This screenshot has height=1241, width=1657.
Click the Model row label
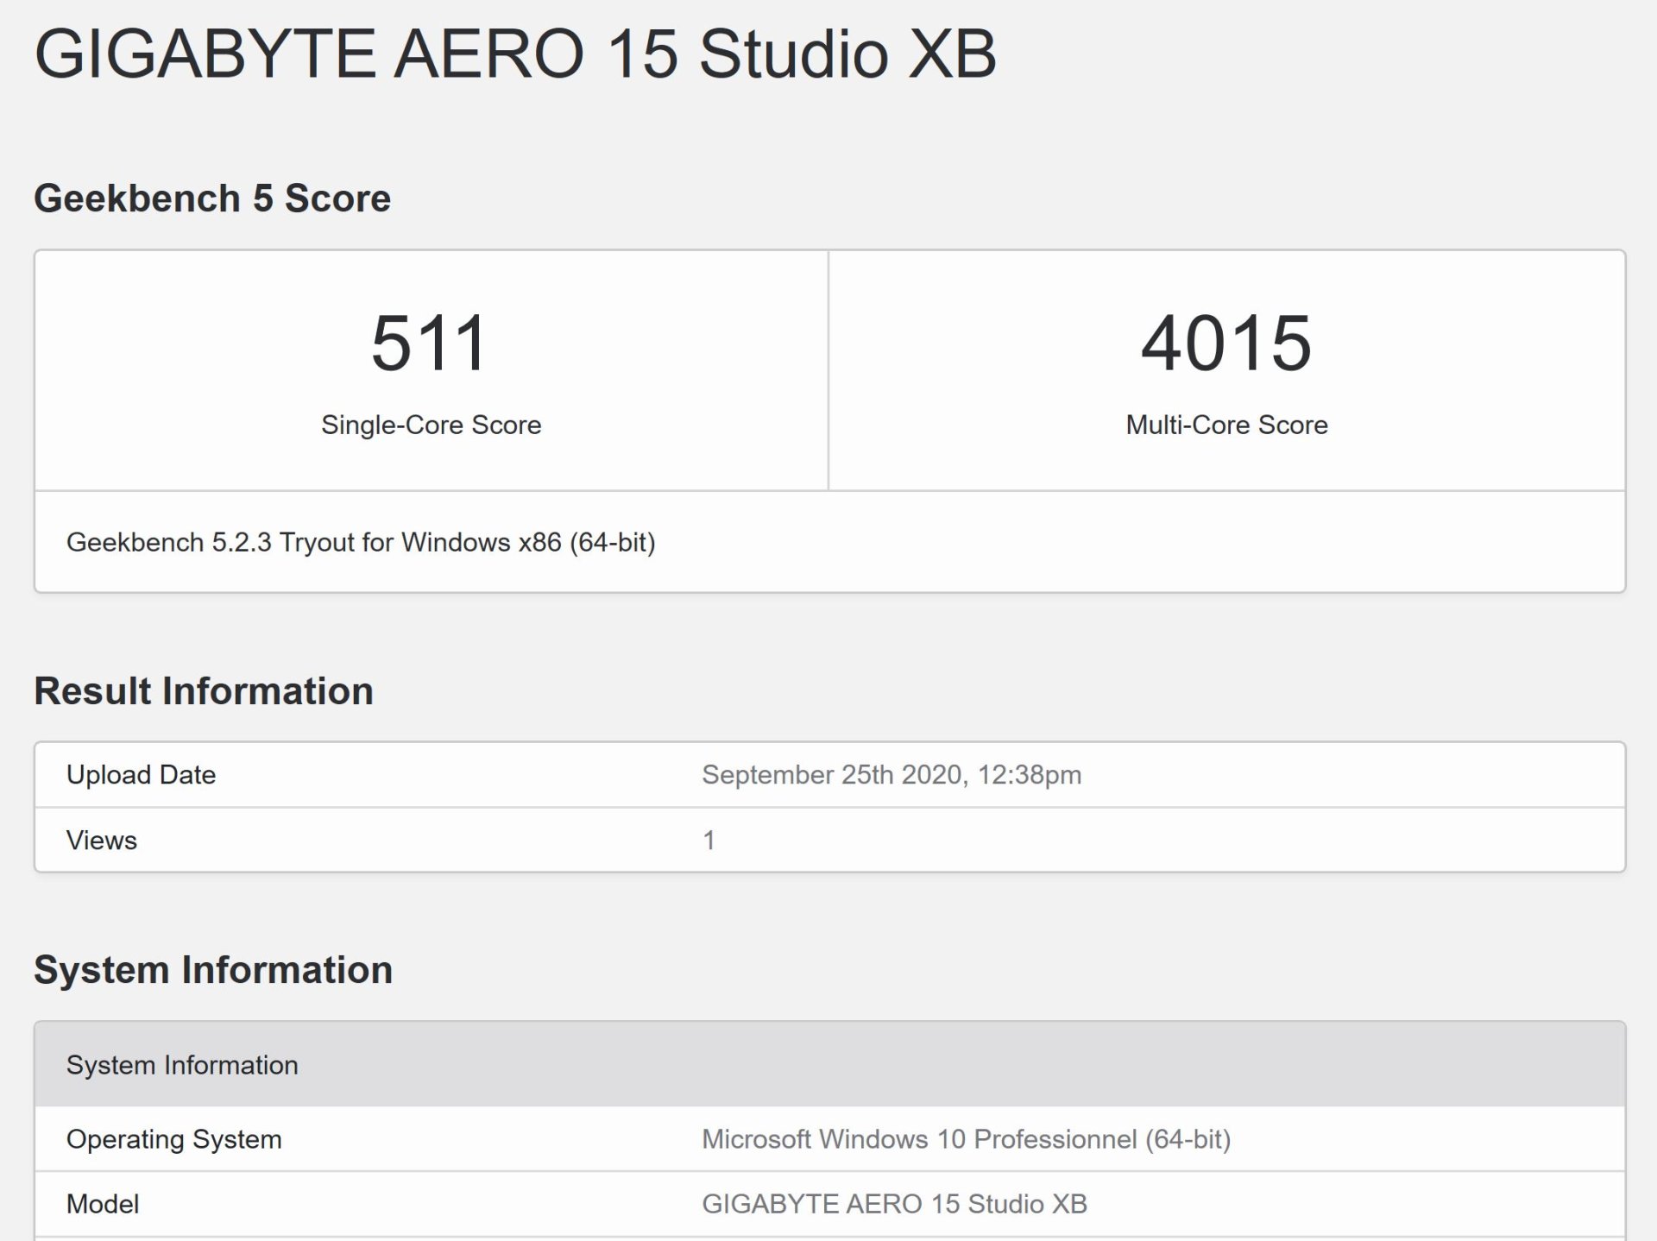103,1204
